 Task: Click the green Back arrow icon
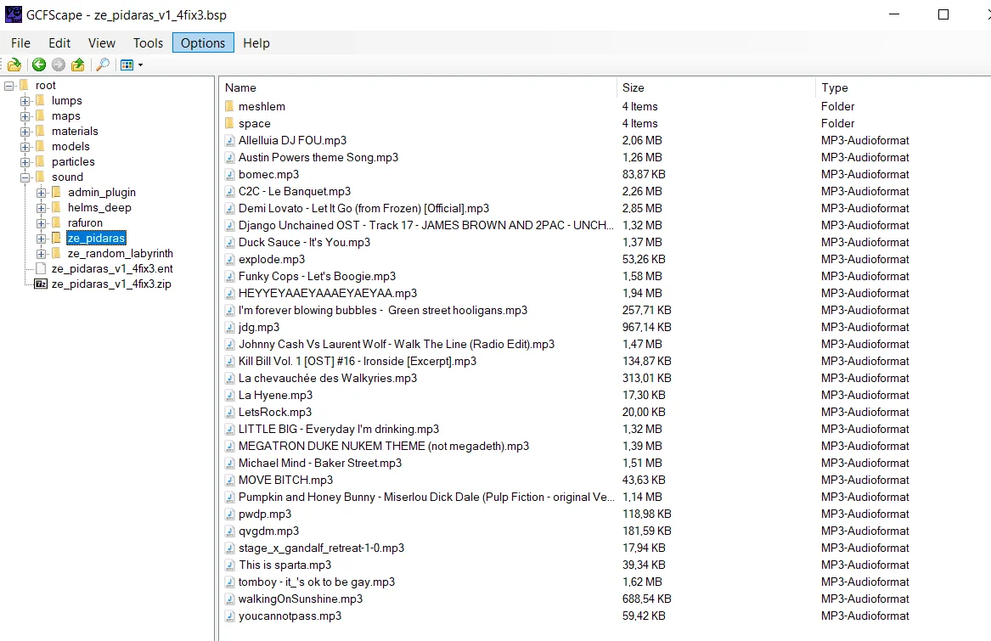tap(39, 65)
